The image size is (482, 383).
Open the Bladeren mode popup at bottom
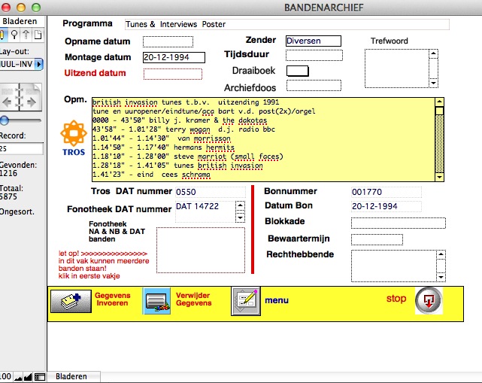tap(71, 375)
